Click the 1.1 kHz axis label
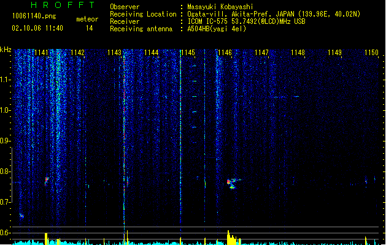This screenshot has height=245, width=386. click(x=5, y=80)
